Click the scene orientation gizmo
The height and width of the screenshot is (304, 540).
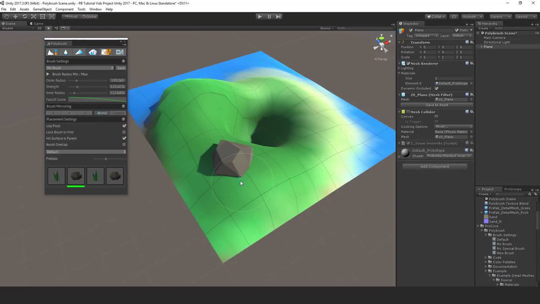382,45
